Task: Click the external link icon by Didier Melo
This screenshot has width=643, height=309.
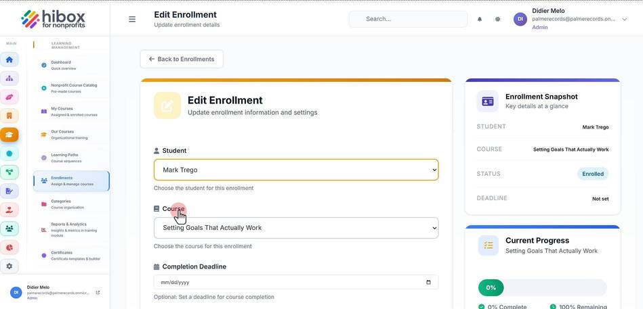Action: (98, 293)
